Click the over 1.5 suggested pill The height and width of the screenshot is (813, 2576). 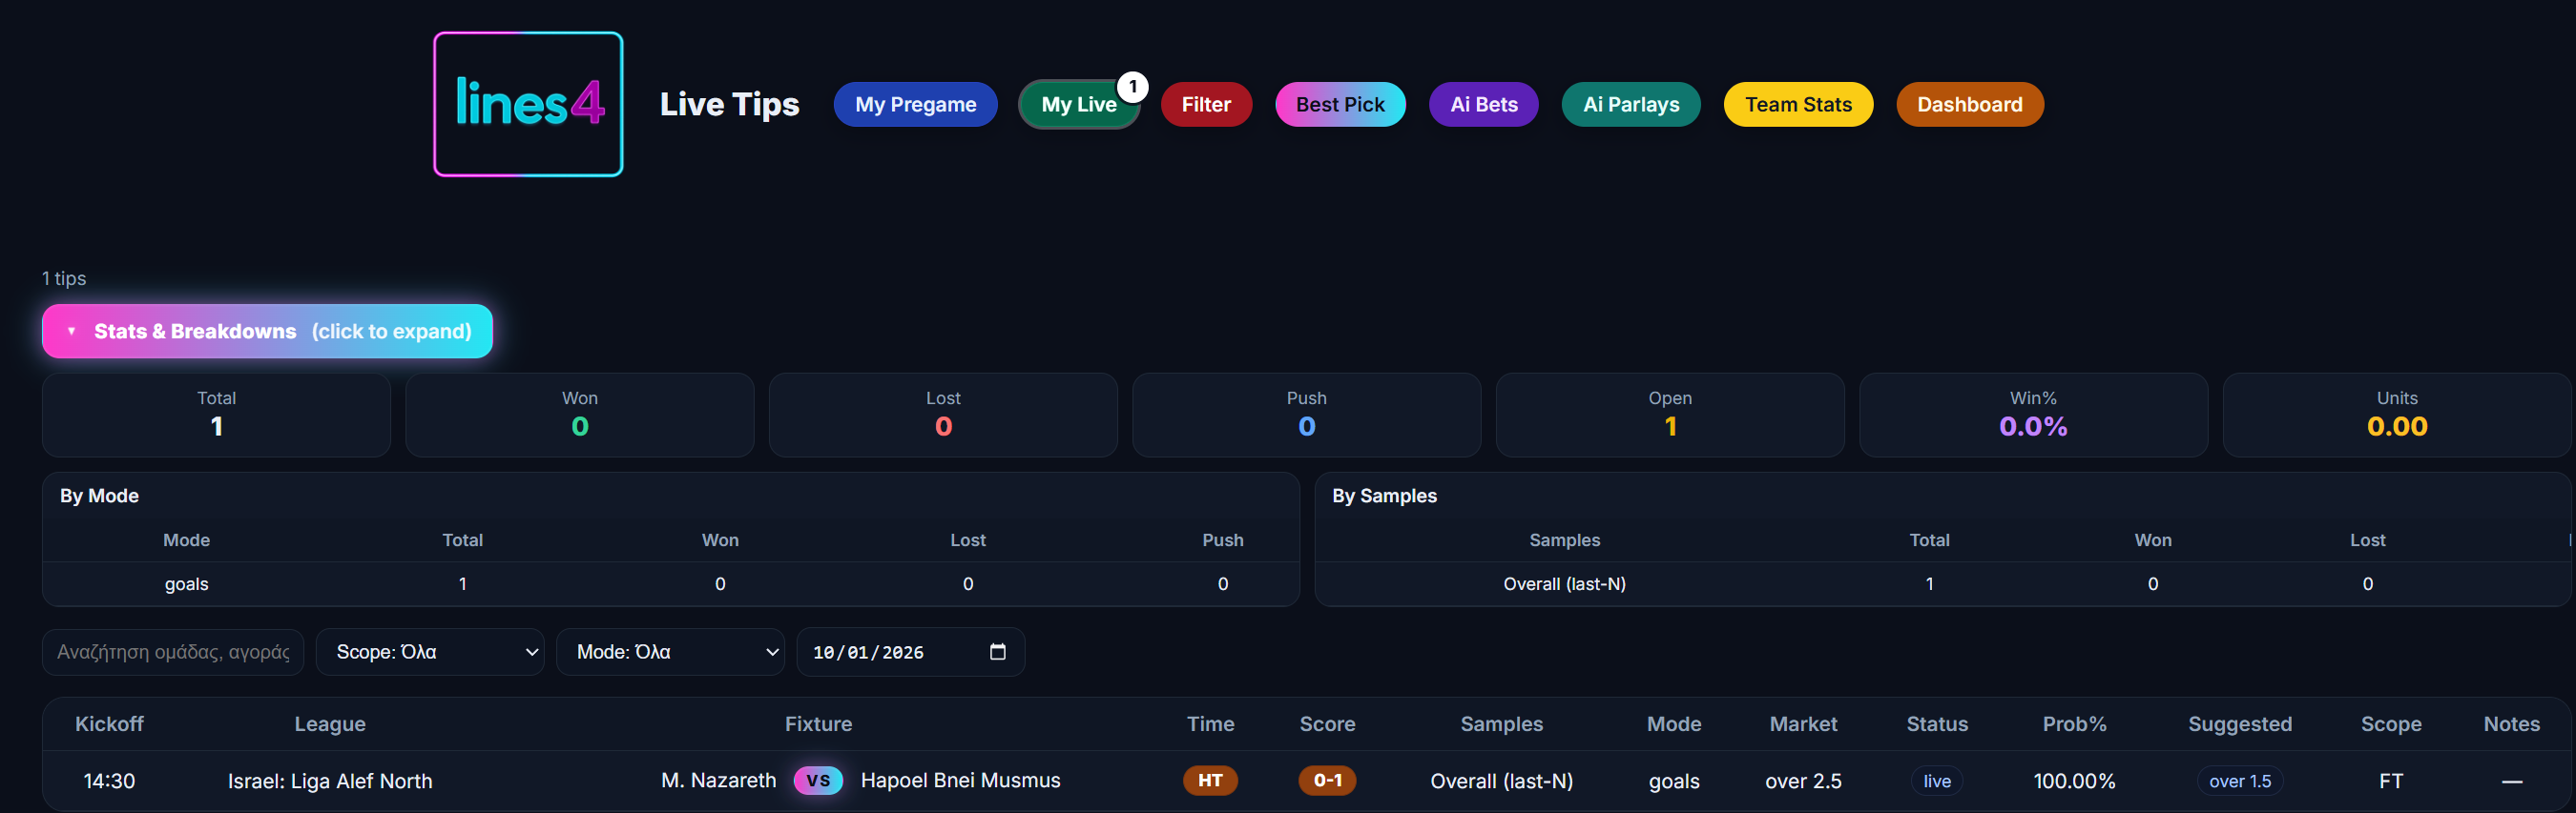2240,781
